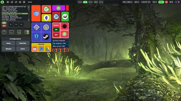The image size is (181, 101).
Task: Launch Heroic games launcher shield icon
Action: coord(36,37)
